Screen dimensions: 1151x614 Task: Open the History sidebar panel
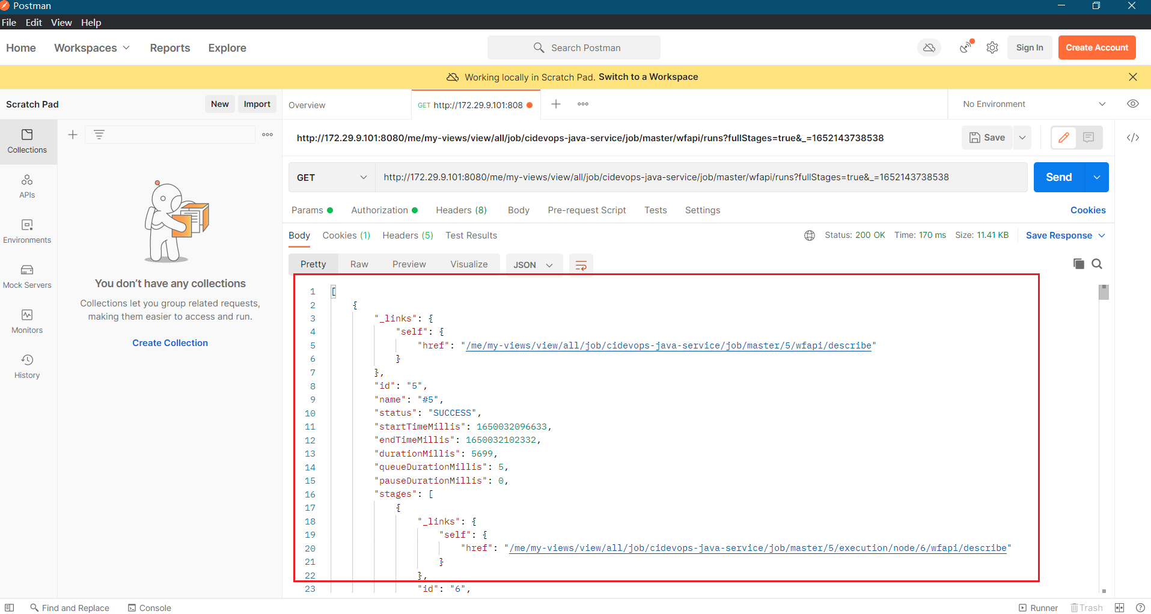click(27, 367)
